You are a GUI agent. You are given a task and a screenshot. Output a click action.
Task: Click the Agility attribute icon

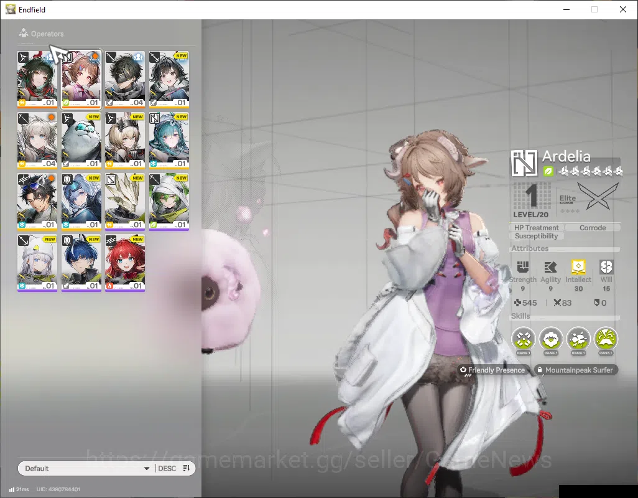[x=550, y=266]
